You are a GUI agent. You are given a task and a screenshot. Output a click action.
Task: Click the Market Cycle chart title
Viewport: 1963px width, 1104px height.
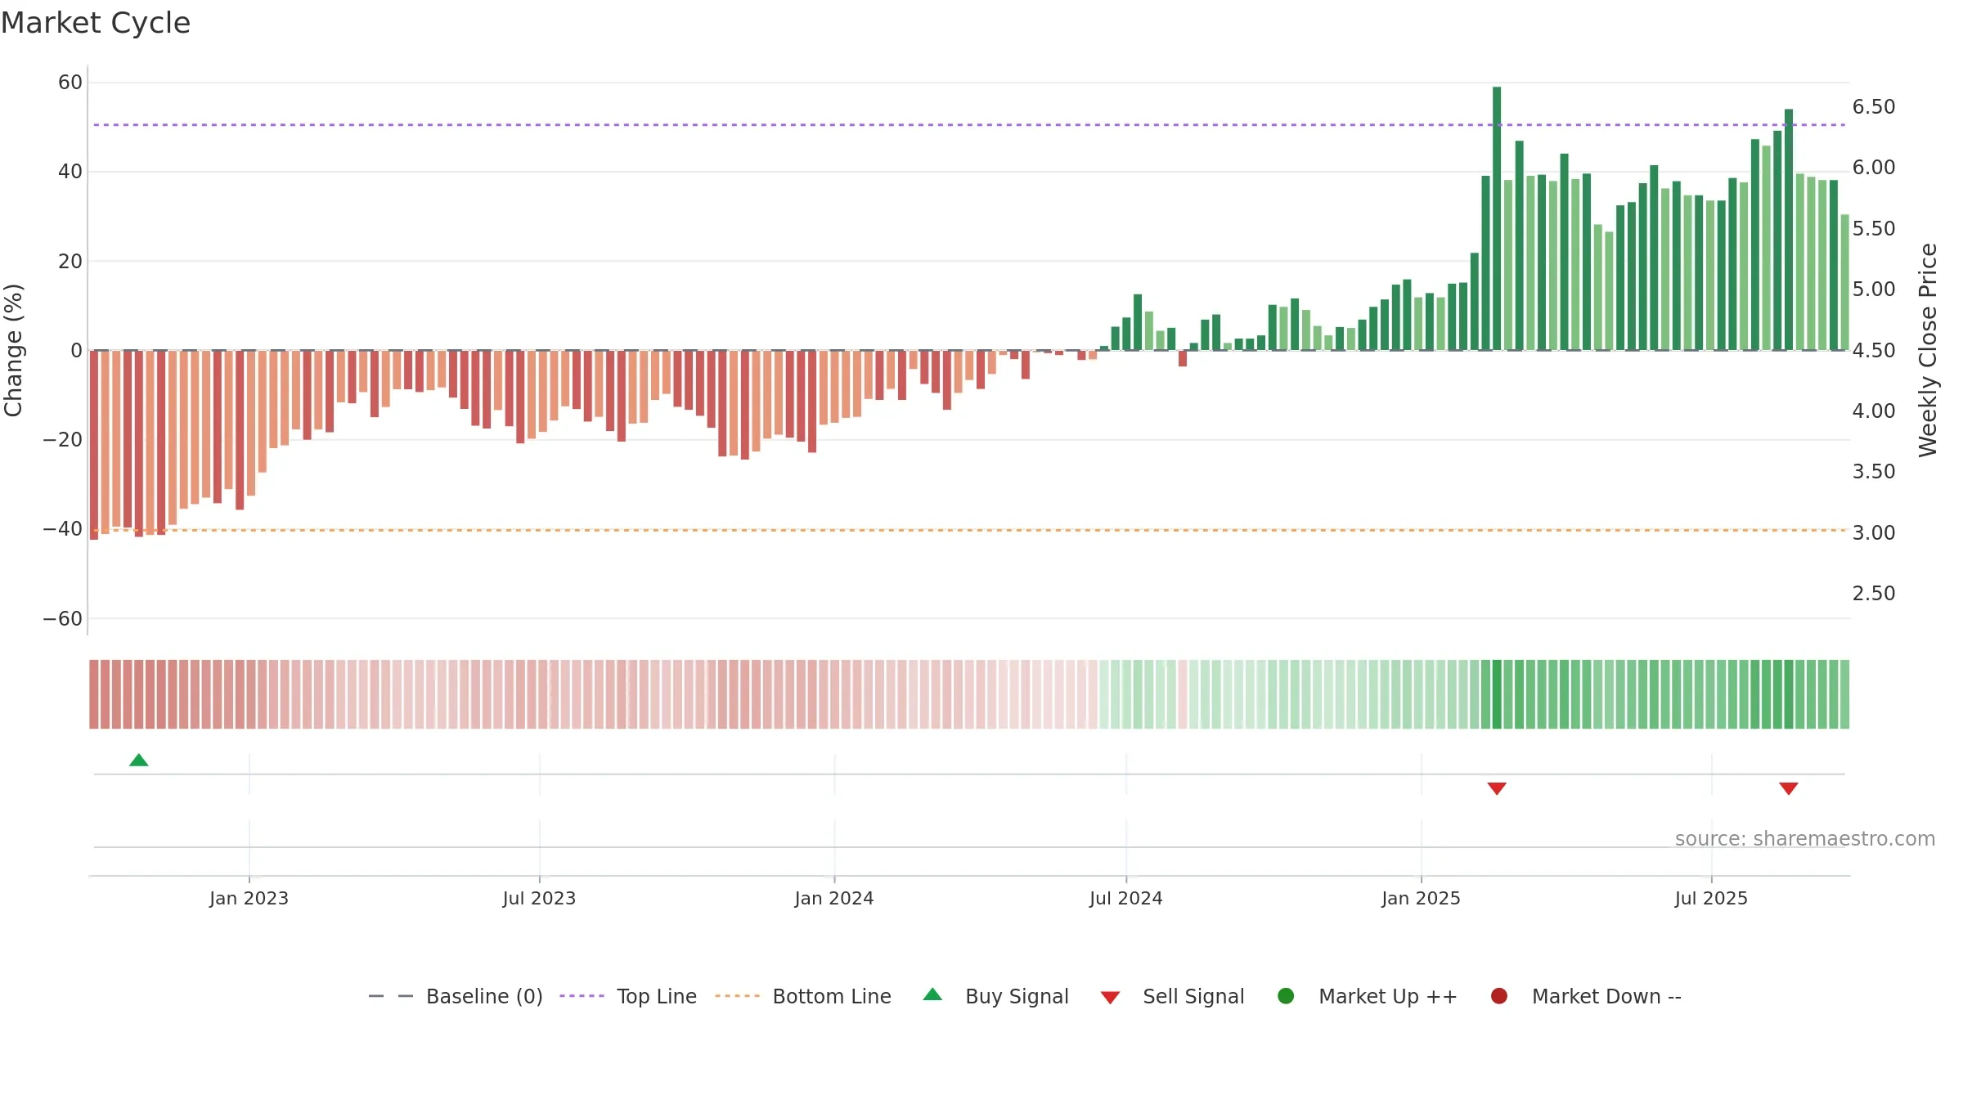click(x=96, y=23)
